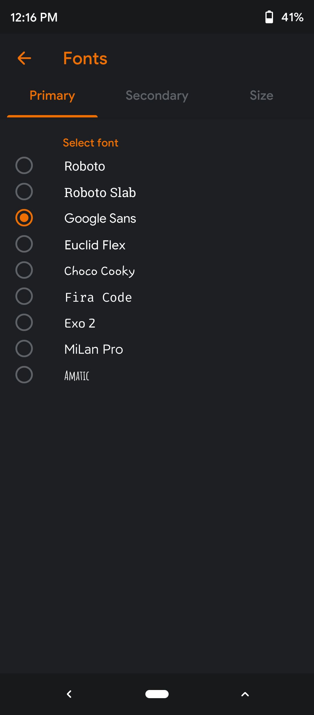The image size is (314, 715).
Task: Select the Exo 2 radio button
Action: coord(24,323)
